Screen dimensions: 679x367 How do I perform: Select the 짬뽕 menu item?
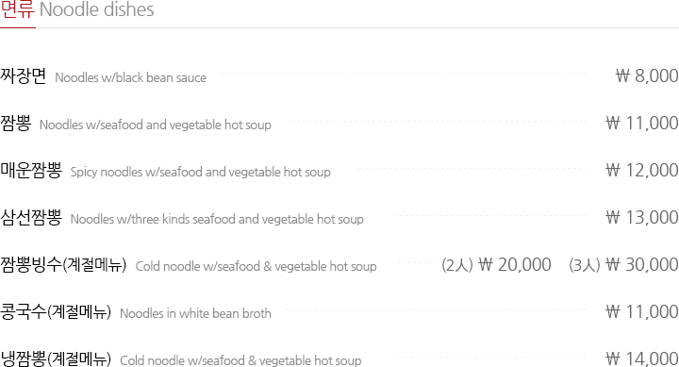coord(16,123)
